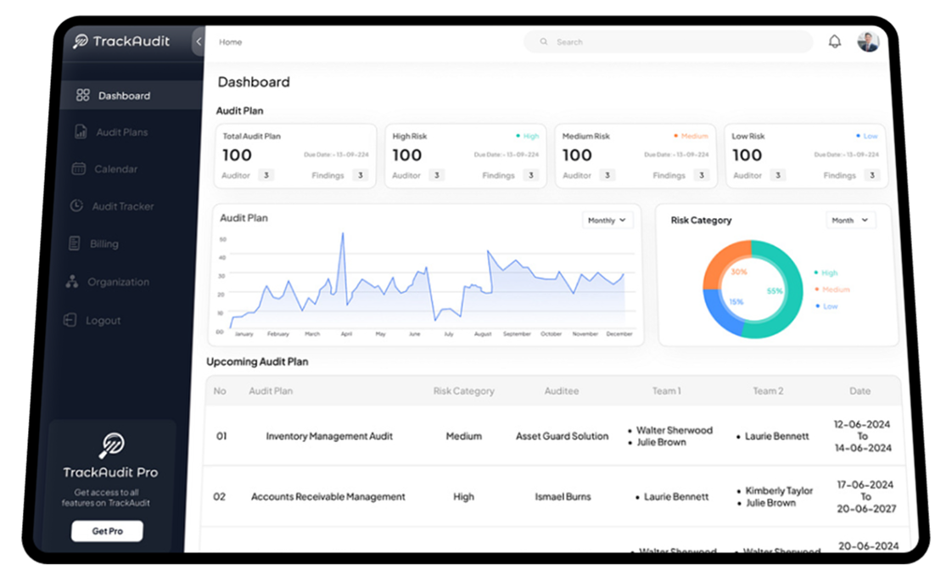Click the Billing receipt icon
Image resolution: width=952 pixels, height=582 pixels.
(x=74, y=243)
